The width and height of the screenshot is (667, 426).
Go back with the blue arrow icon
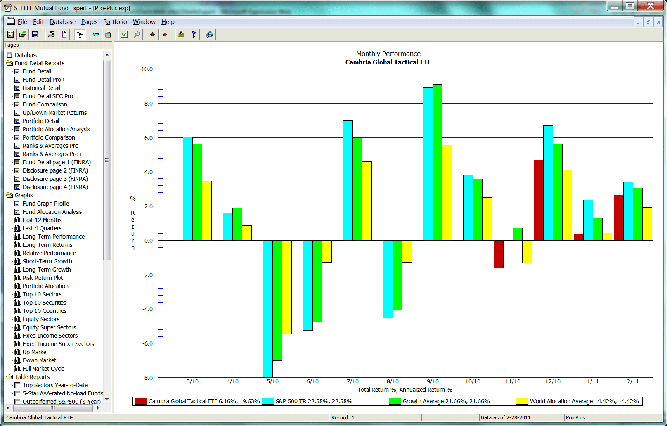click(x=96, y=34)
